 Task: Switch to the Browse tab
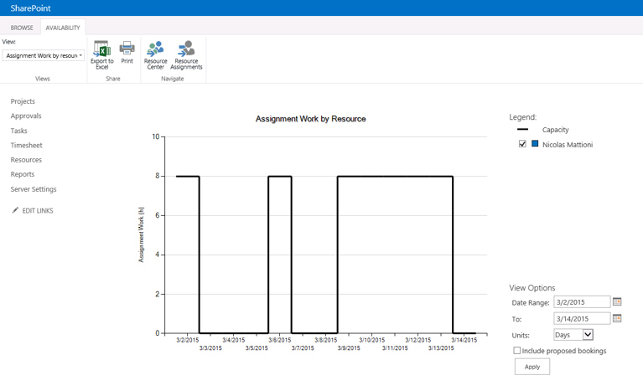click(x=22, y=28)
